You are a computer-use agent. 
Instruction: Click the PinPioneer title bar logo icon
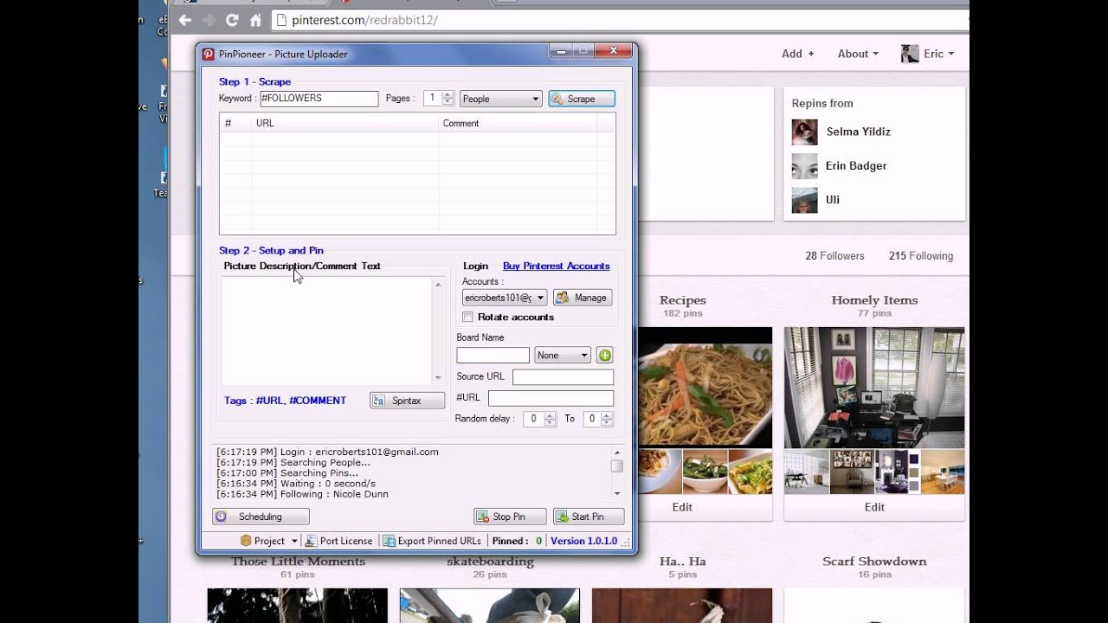pos(209,54)
